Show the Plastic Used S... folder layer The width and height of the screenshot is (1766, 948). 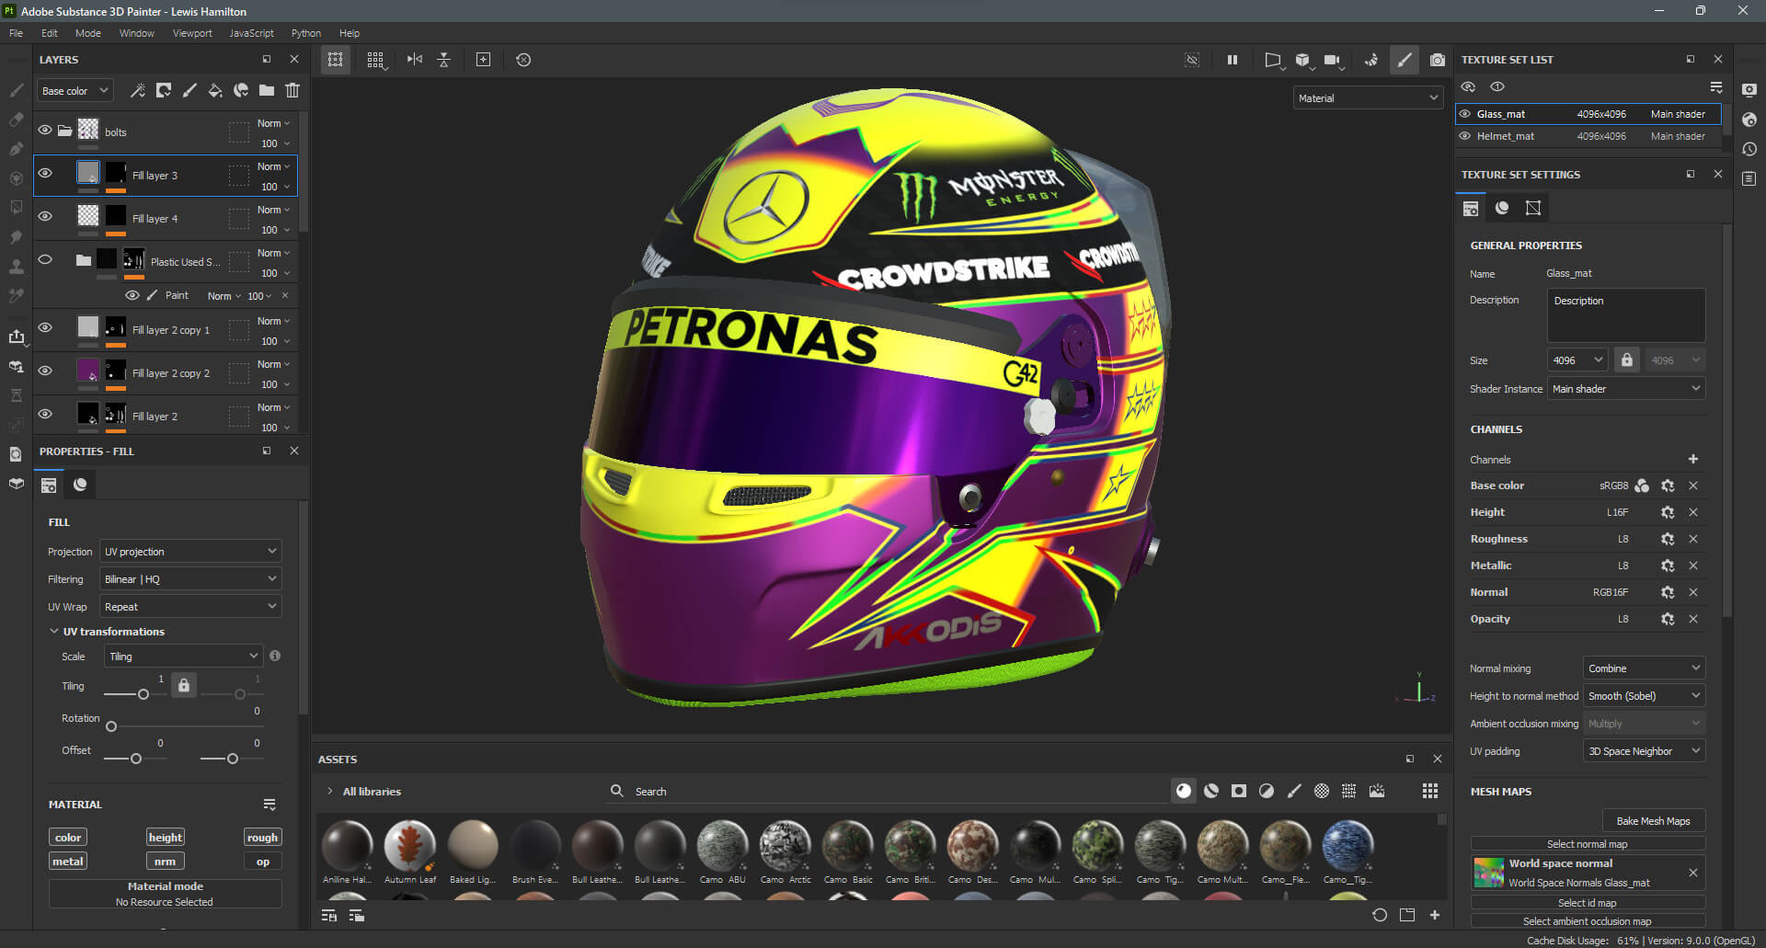tap(44, 259)
